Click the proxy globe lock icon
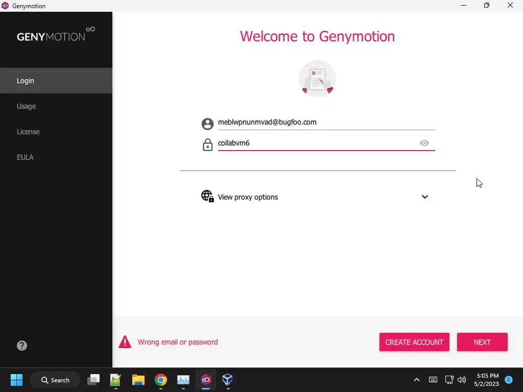 pyautogui.click(x=207, y=196)
